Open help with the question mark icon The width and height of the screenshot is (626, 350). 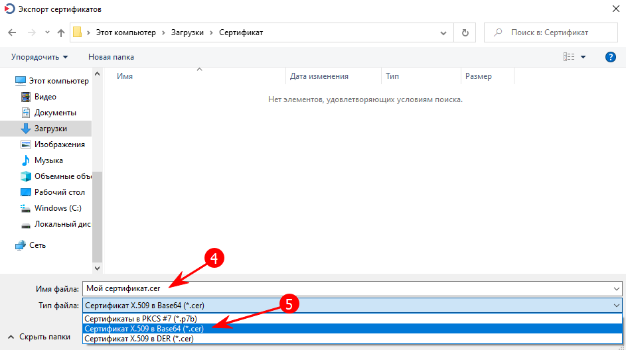pos(611,57)
